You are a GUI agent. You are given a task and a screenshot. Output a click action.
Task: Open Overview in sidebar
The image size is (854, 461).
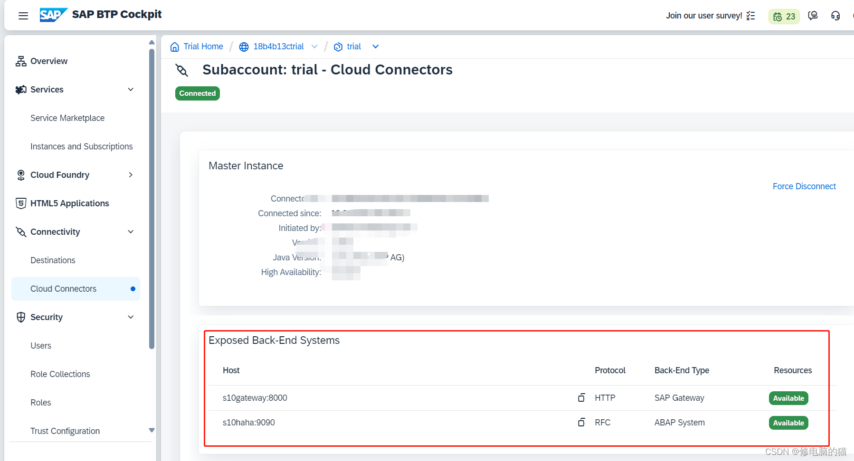coord(49,61)
